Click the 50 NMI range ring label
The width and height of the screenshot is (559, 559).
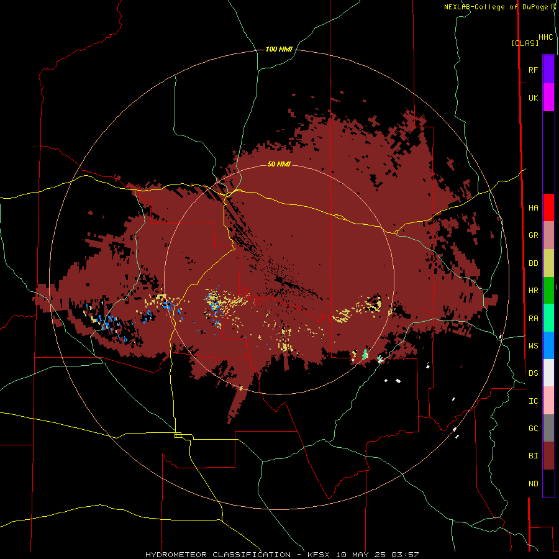279,165
